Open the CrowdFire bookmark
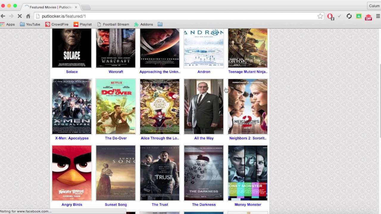Viewport: 381px width, 214px height. point(57,24)
